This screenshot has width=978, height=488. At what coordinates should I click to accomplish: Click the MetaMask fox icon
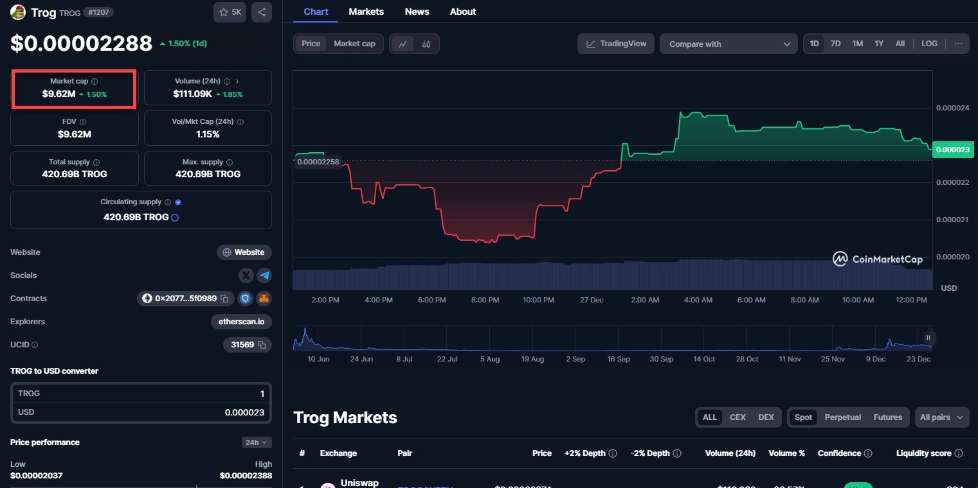(264, 299)
